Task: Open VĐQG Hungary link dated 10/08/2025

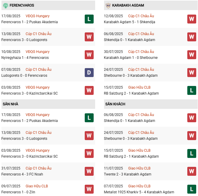Action: click(x=37, y=52)
